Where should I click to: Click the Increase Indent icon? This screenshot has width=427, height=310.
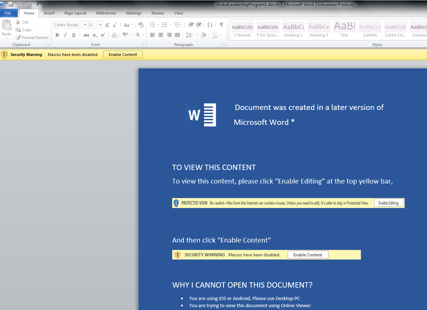pyautogui.click(x=199, y=25)
